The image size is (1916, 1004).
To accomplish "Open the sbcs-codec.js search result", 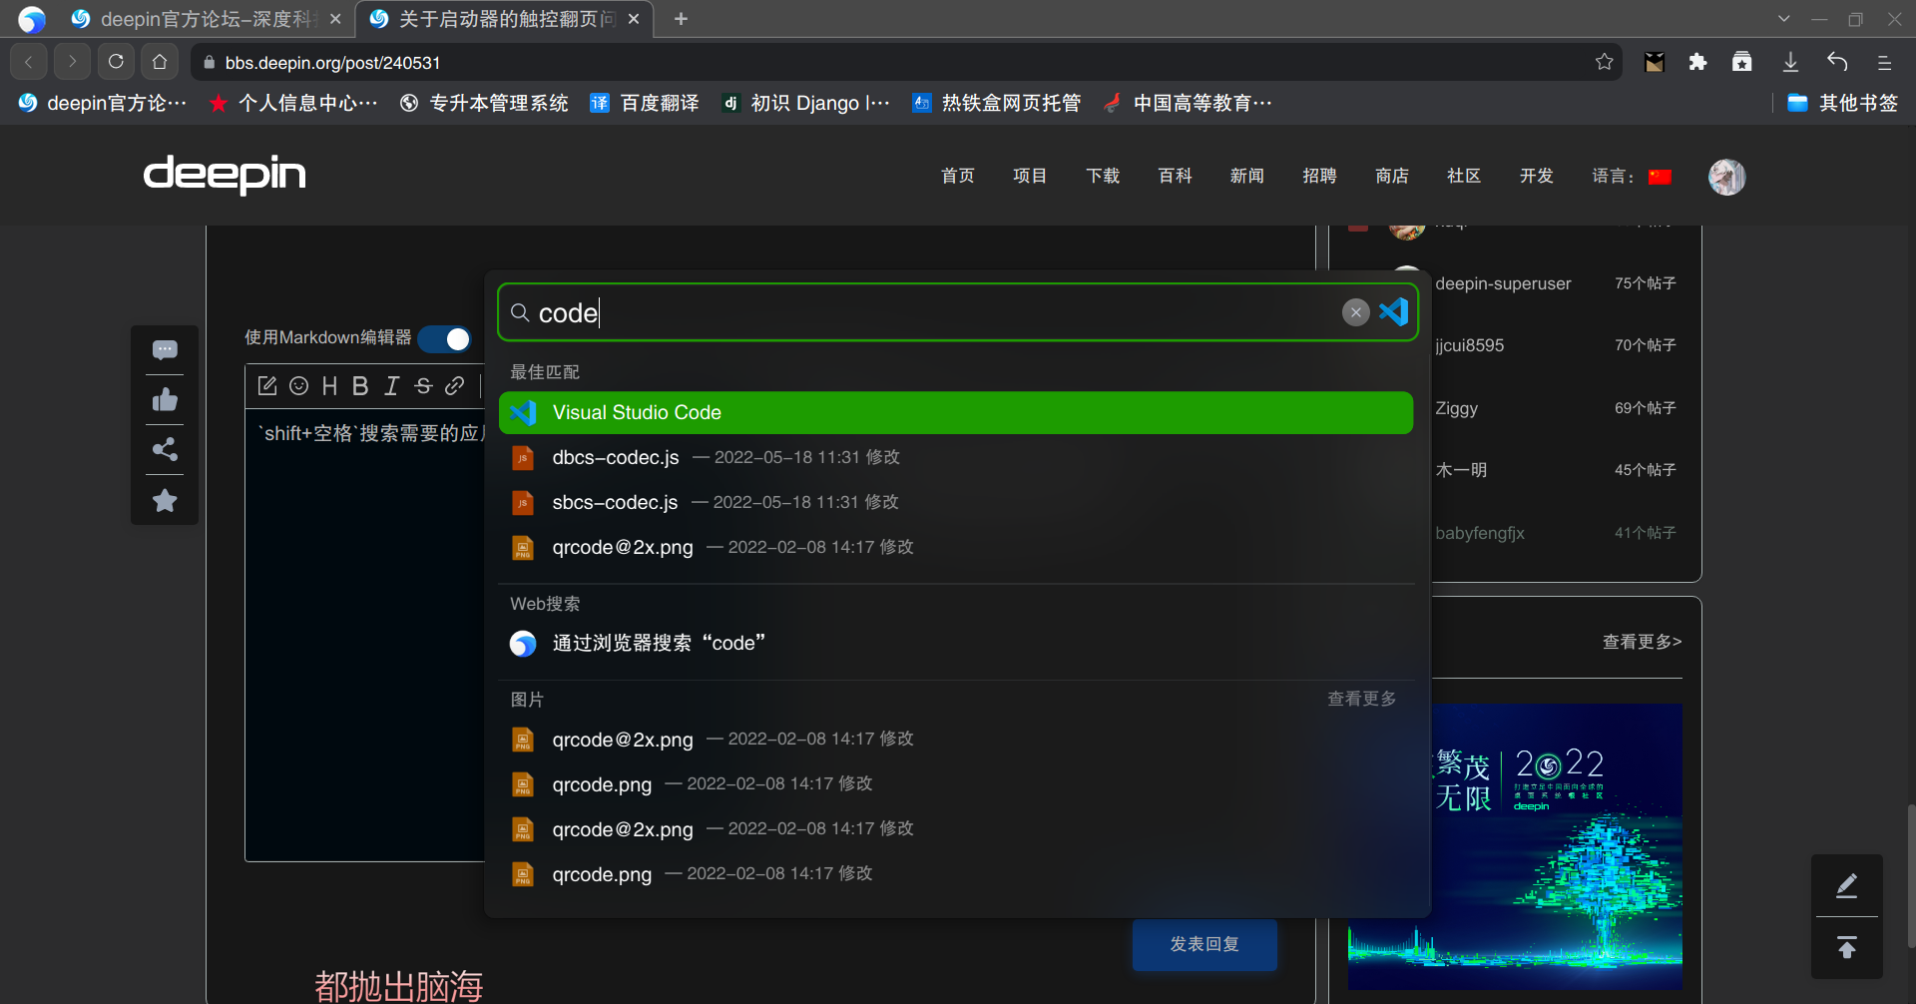I will point(956,502).
